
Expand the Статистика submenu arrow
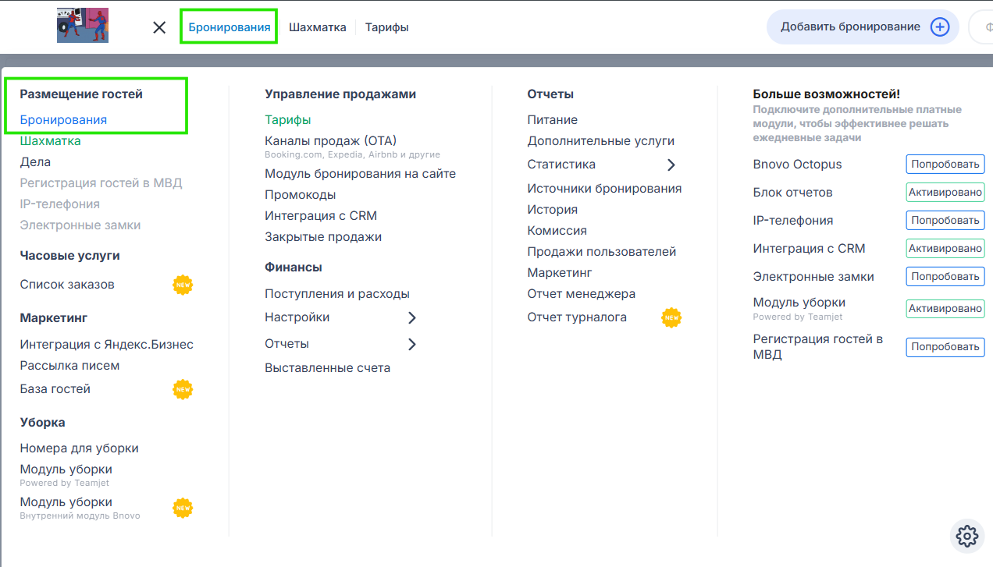pos(671,165)
